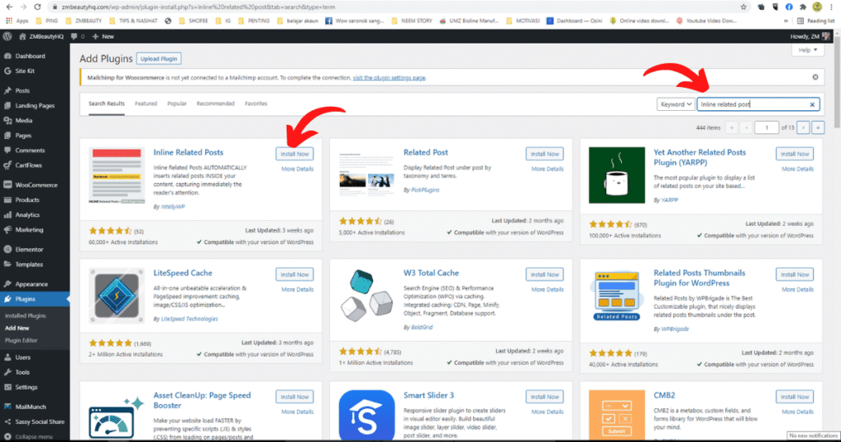The width and height of the screenshot is (841, 442).
Task: Open Products in the sidebar
Action: 27,200
